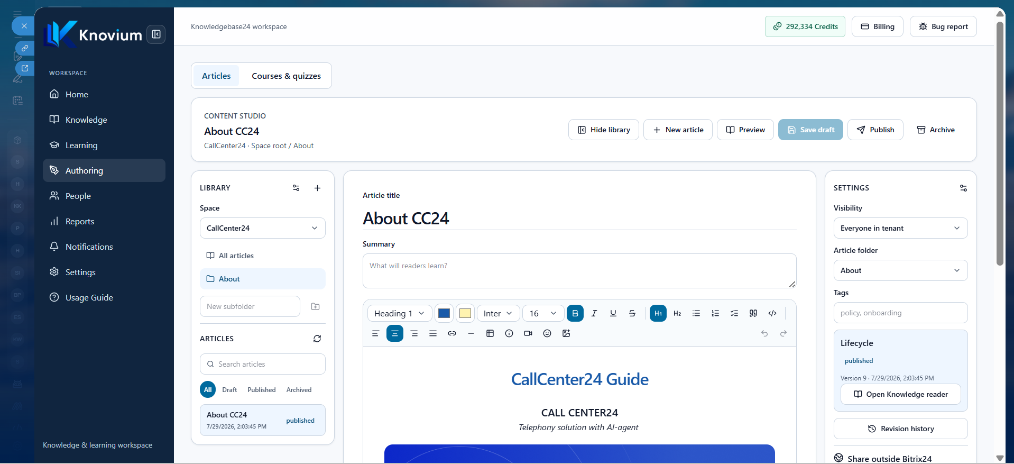Click the blue copy-link side tab
Viewport: 1014px width, 464px height.
click(x=25, y=48)
